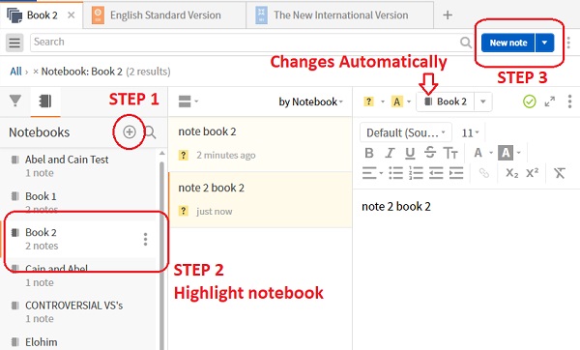Add a new tab with the plus button
The height and width of the screenshot is (350, 580).
tap(448, 15)
